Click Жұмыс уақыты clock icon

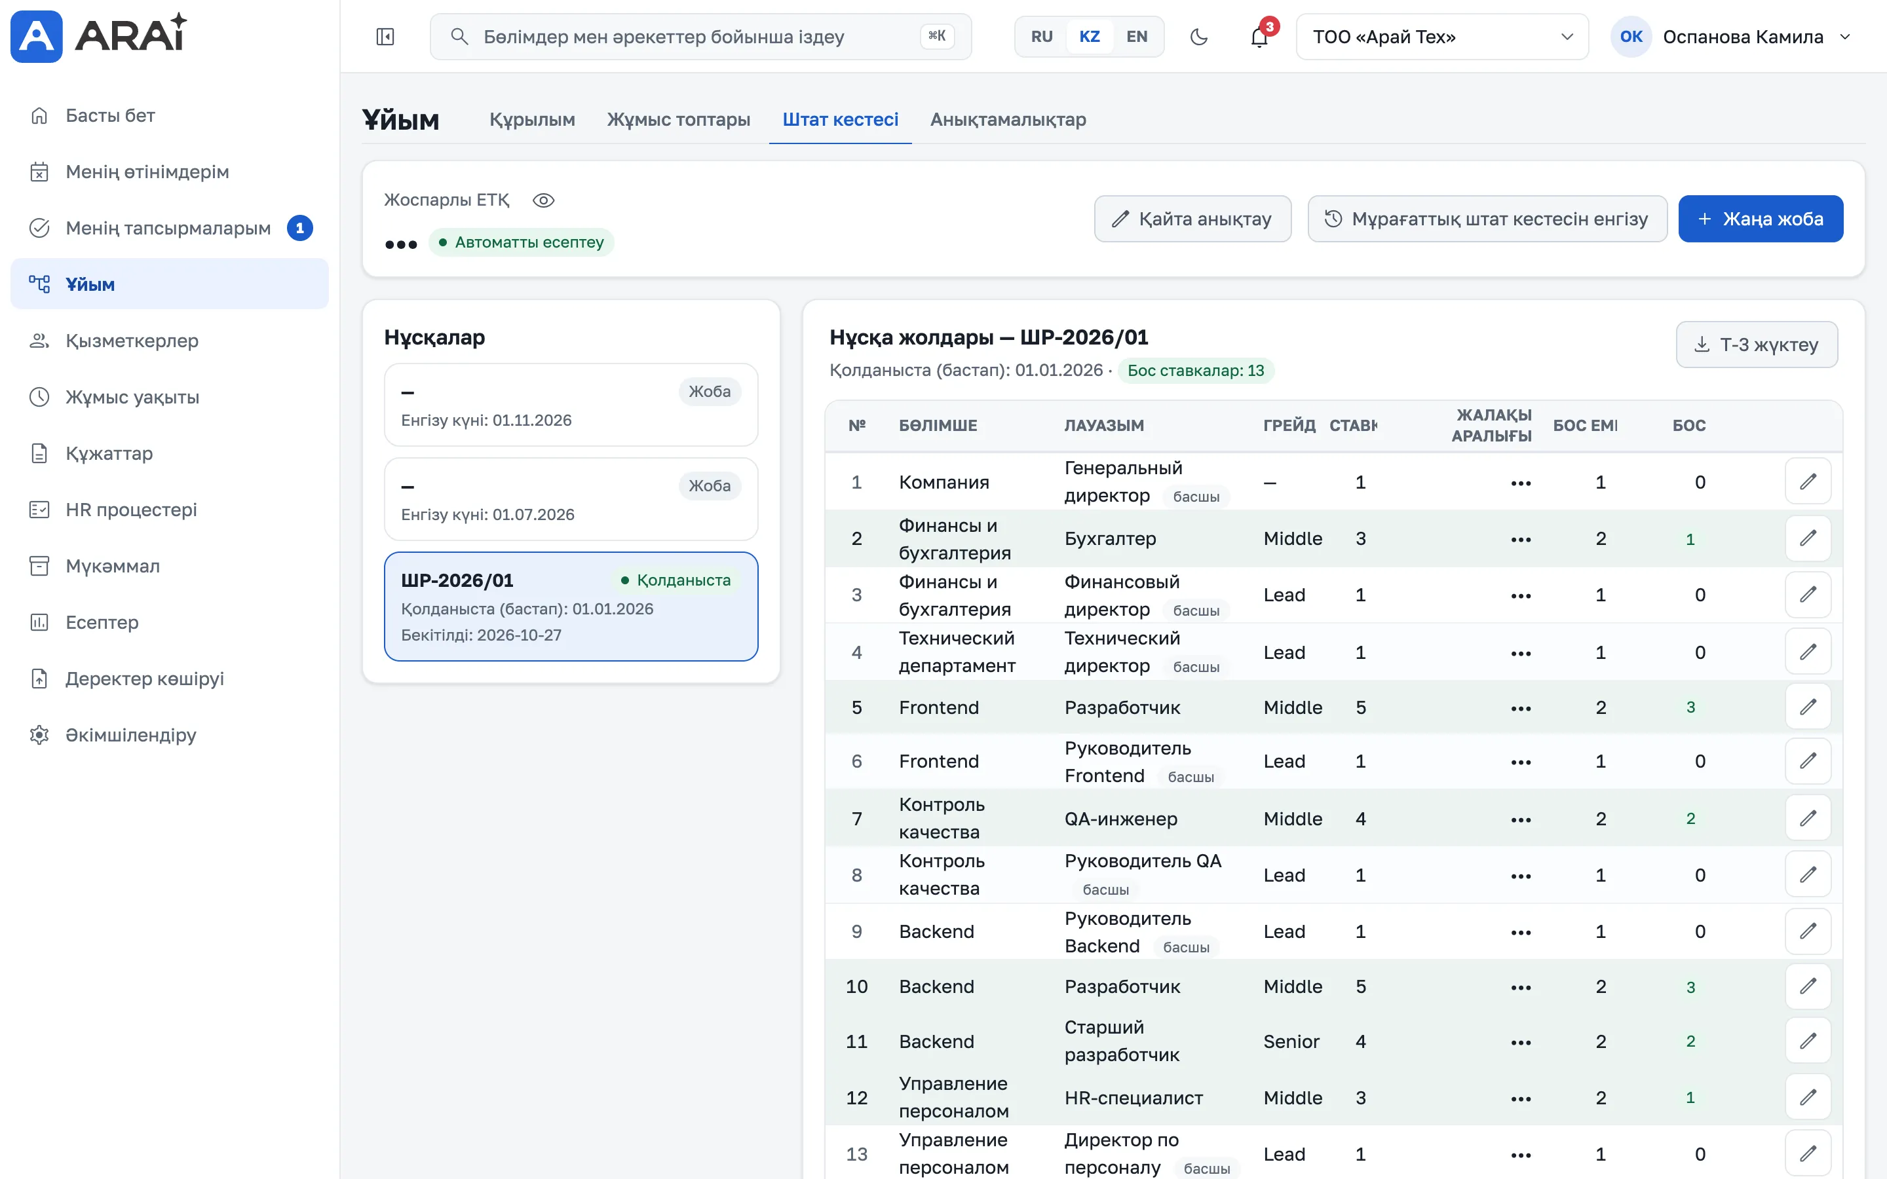(39, 397)
